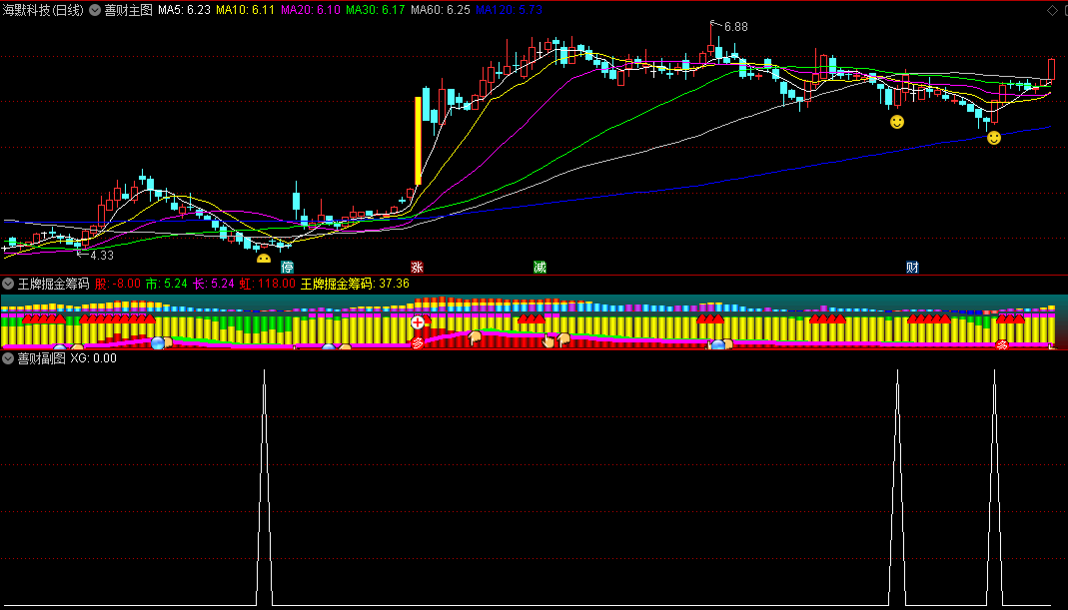Click the white 王牌掘金筹码 panel title

(53, 284)
